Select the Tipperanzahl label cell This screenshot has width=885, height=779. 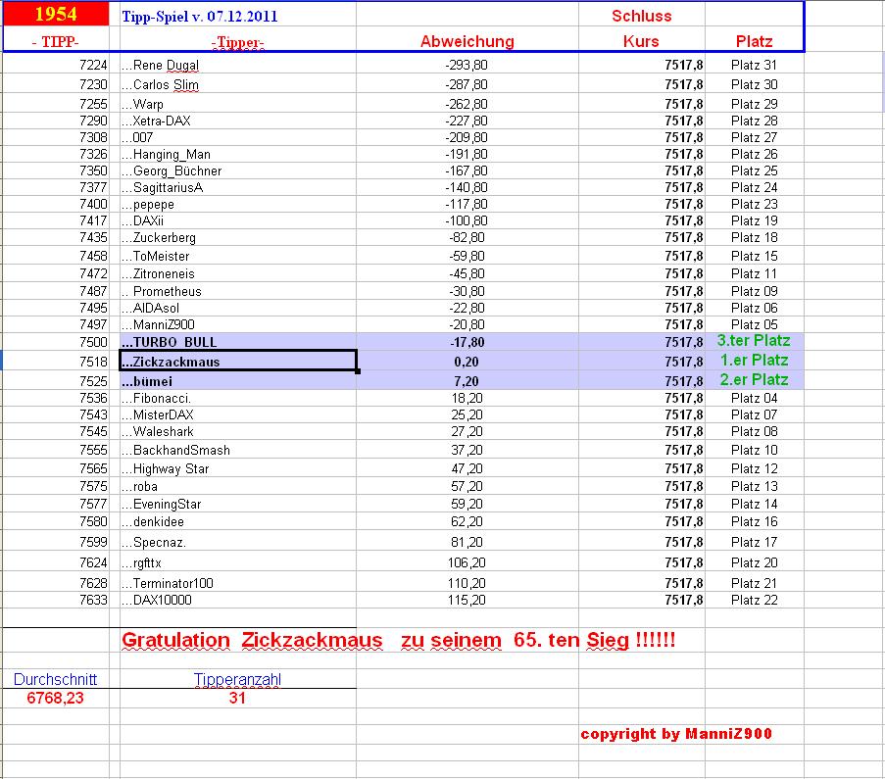click(237, 679)
